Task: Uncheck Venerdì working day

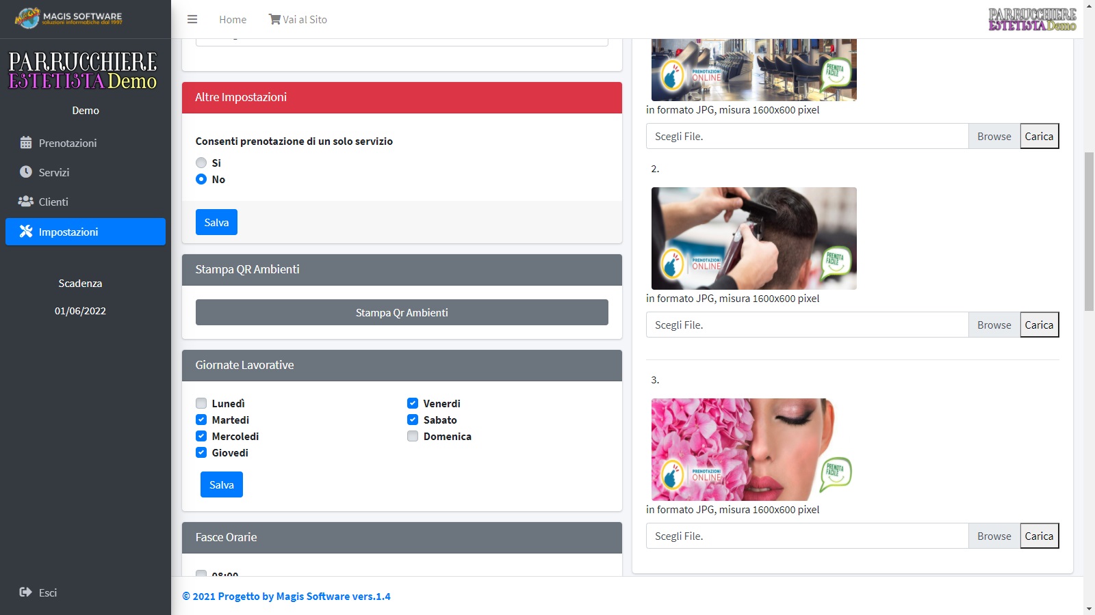Action: (x=413, y=403)
